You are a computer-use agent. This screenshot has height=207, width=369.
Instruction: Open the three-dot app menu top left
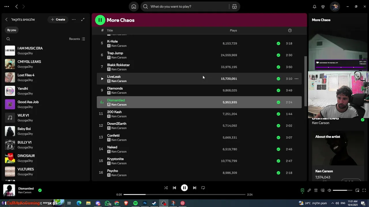tap(7, 6)
